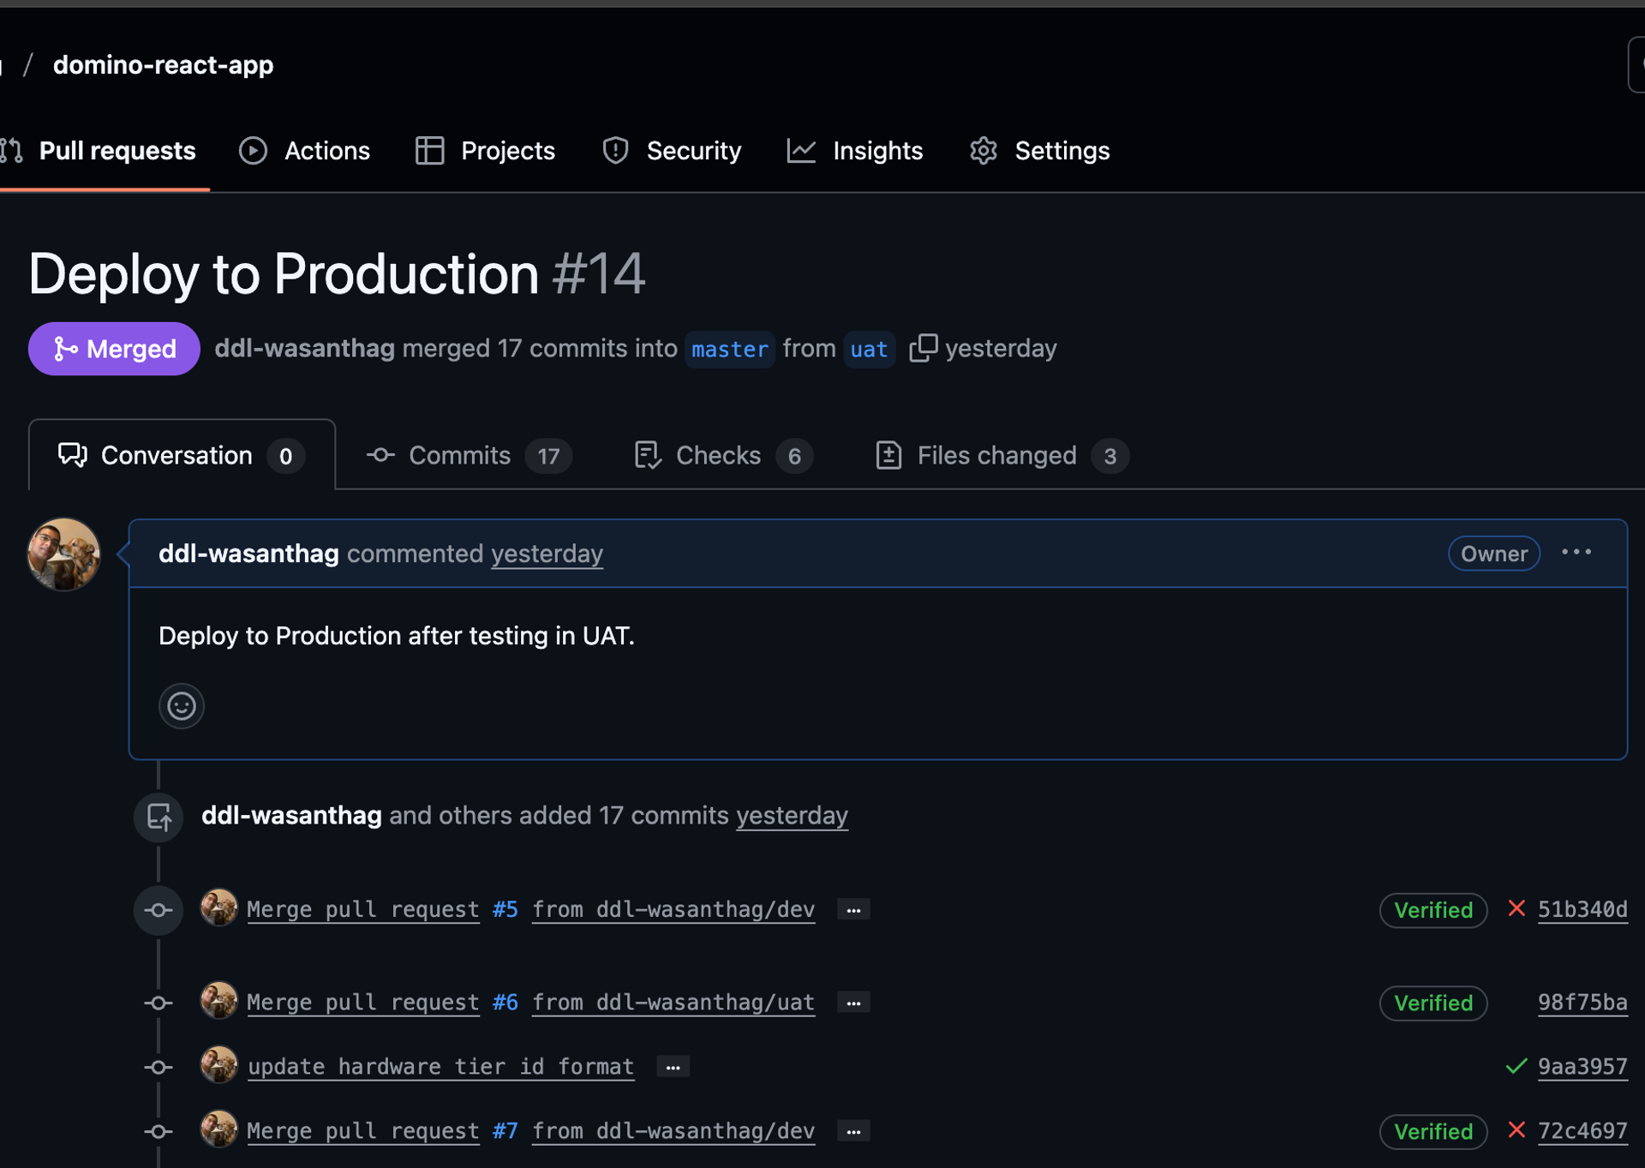Click the yesterday link after 17 commits
1645x1168 pixels.
[x=792, y=815]
